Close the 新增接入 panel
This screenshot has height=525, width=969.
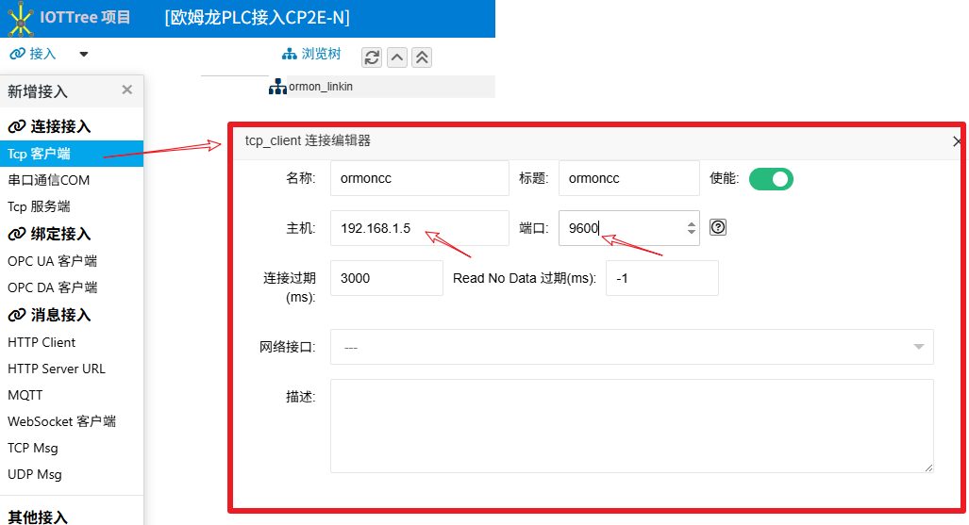pyautogui.click(x=126, y=90)
